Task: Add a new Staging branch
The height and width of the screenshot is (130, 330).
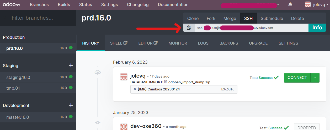Action: pyautogui.click(x=71, y=66)
